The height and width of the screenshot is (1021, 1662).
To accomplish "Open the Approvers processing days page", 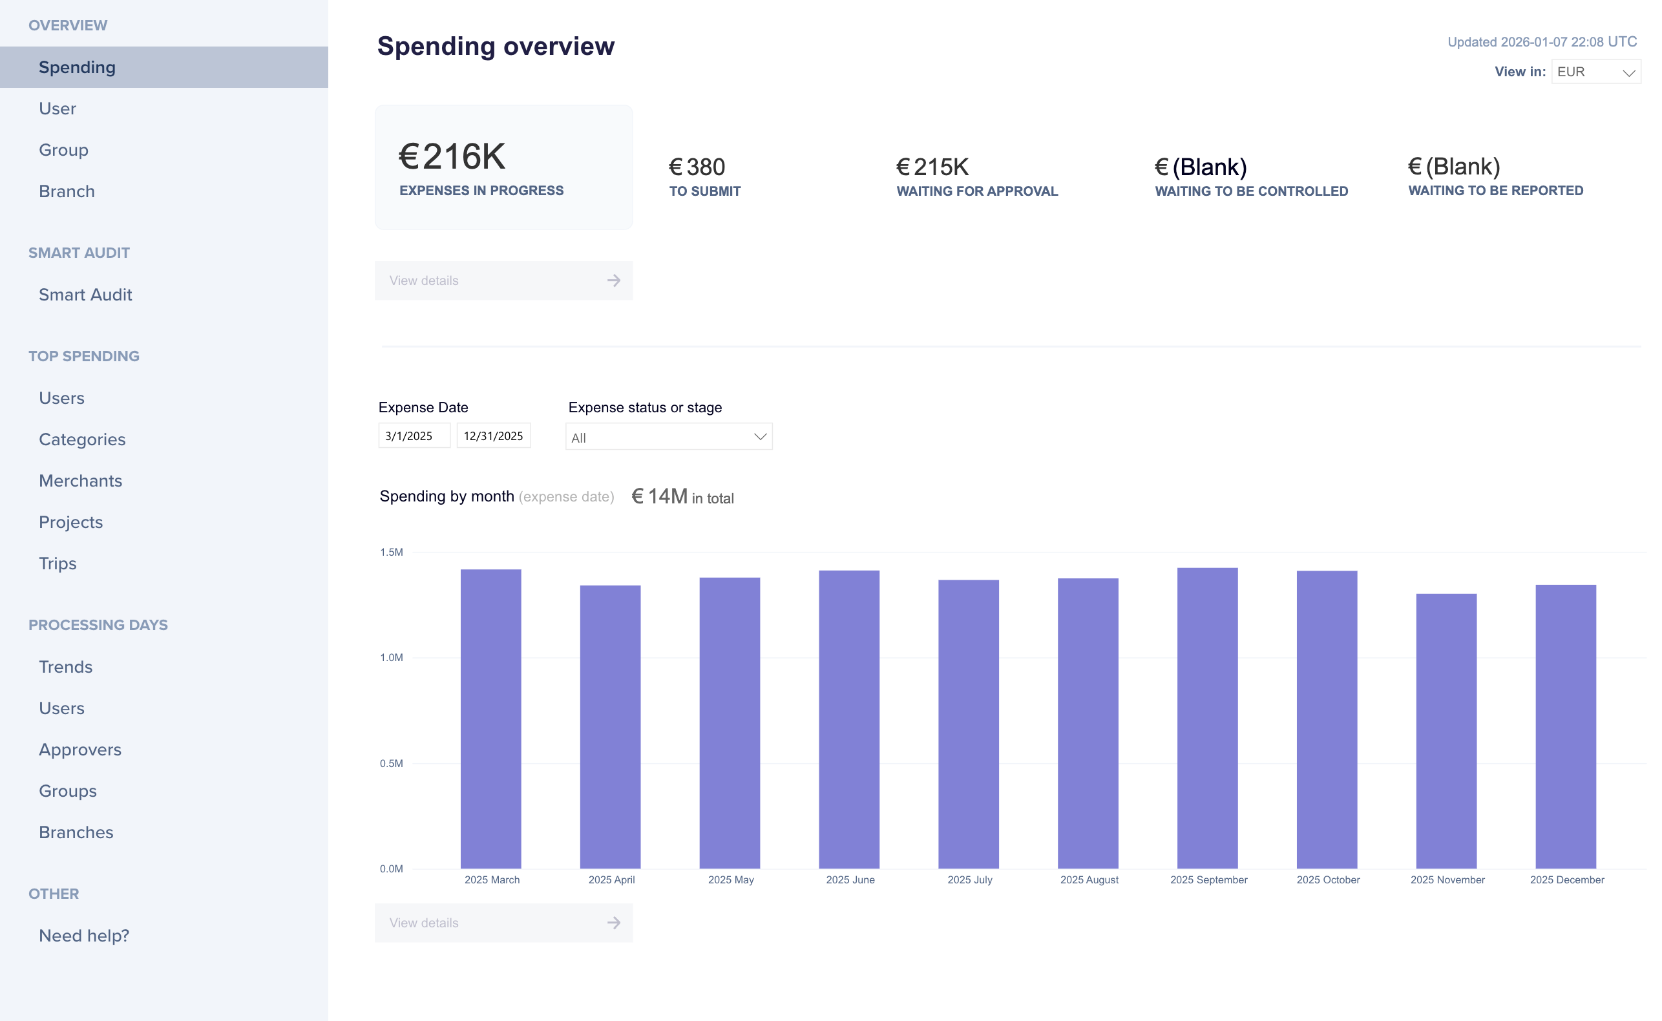I will tap(79, 750).
